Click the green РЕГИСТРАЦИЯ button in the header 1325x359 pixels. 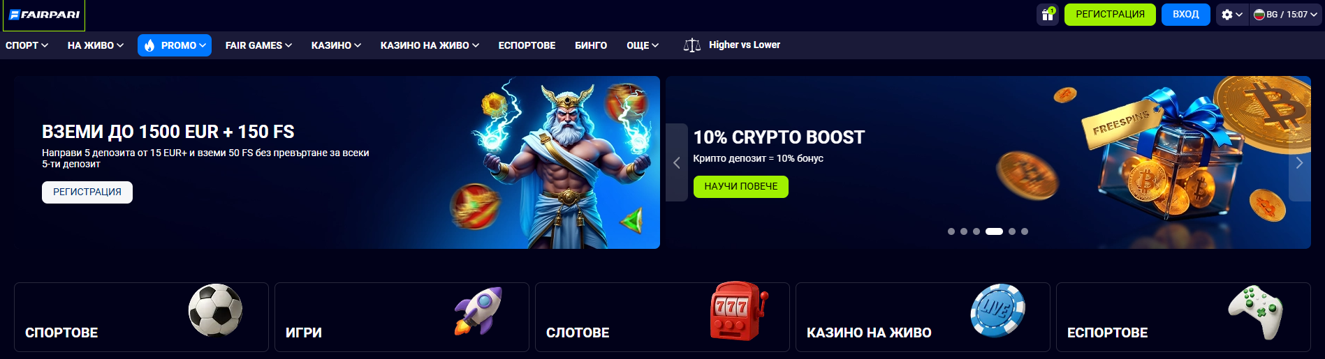tap(1110, 15)
